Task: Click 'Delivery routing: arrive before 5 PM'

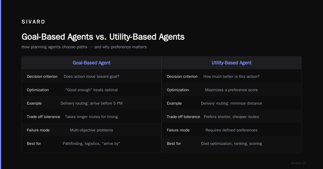Action: click(92, 103)
